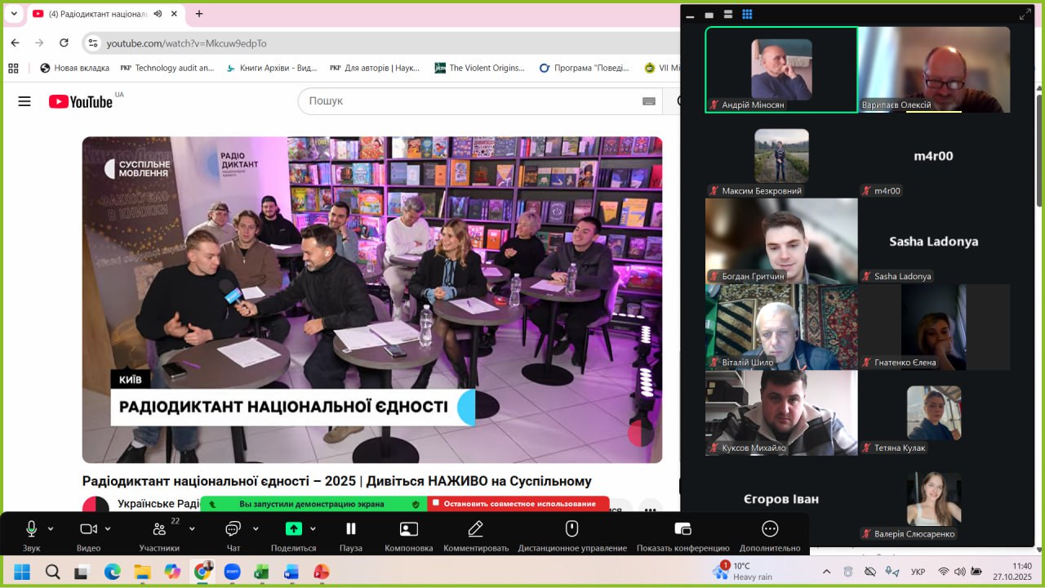Open the Technology audit bookmark

(167, 68)
